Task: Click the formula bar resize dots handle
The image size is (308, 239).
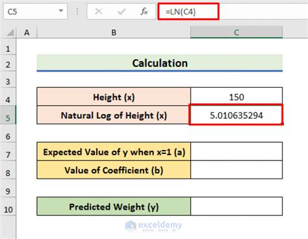Action: tap(77, 12)
